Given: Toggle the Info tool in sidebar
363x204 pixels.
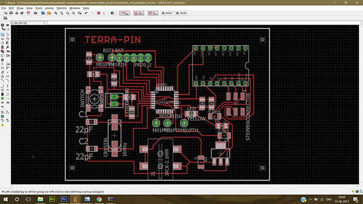Looking at the screenshot, I should pyautogui.click(x=3, y=25).
